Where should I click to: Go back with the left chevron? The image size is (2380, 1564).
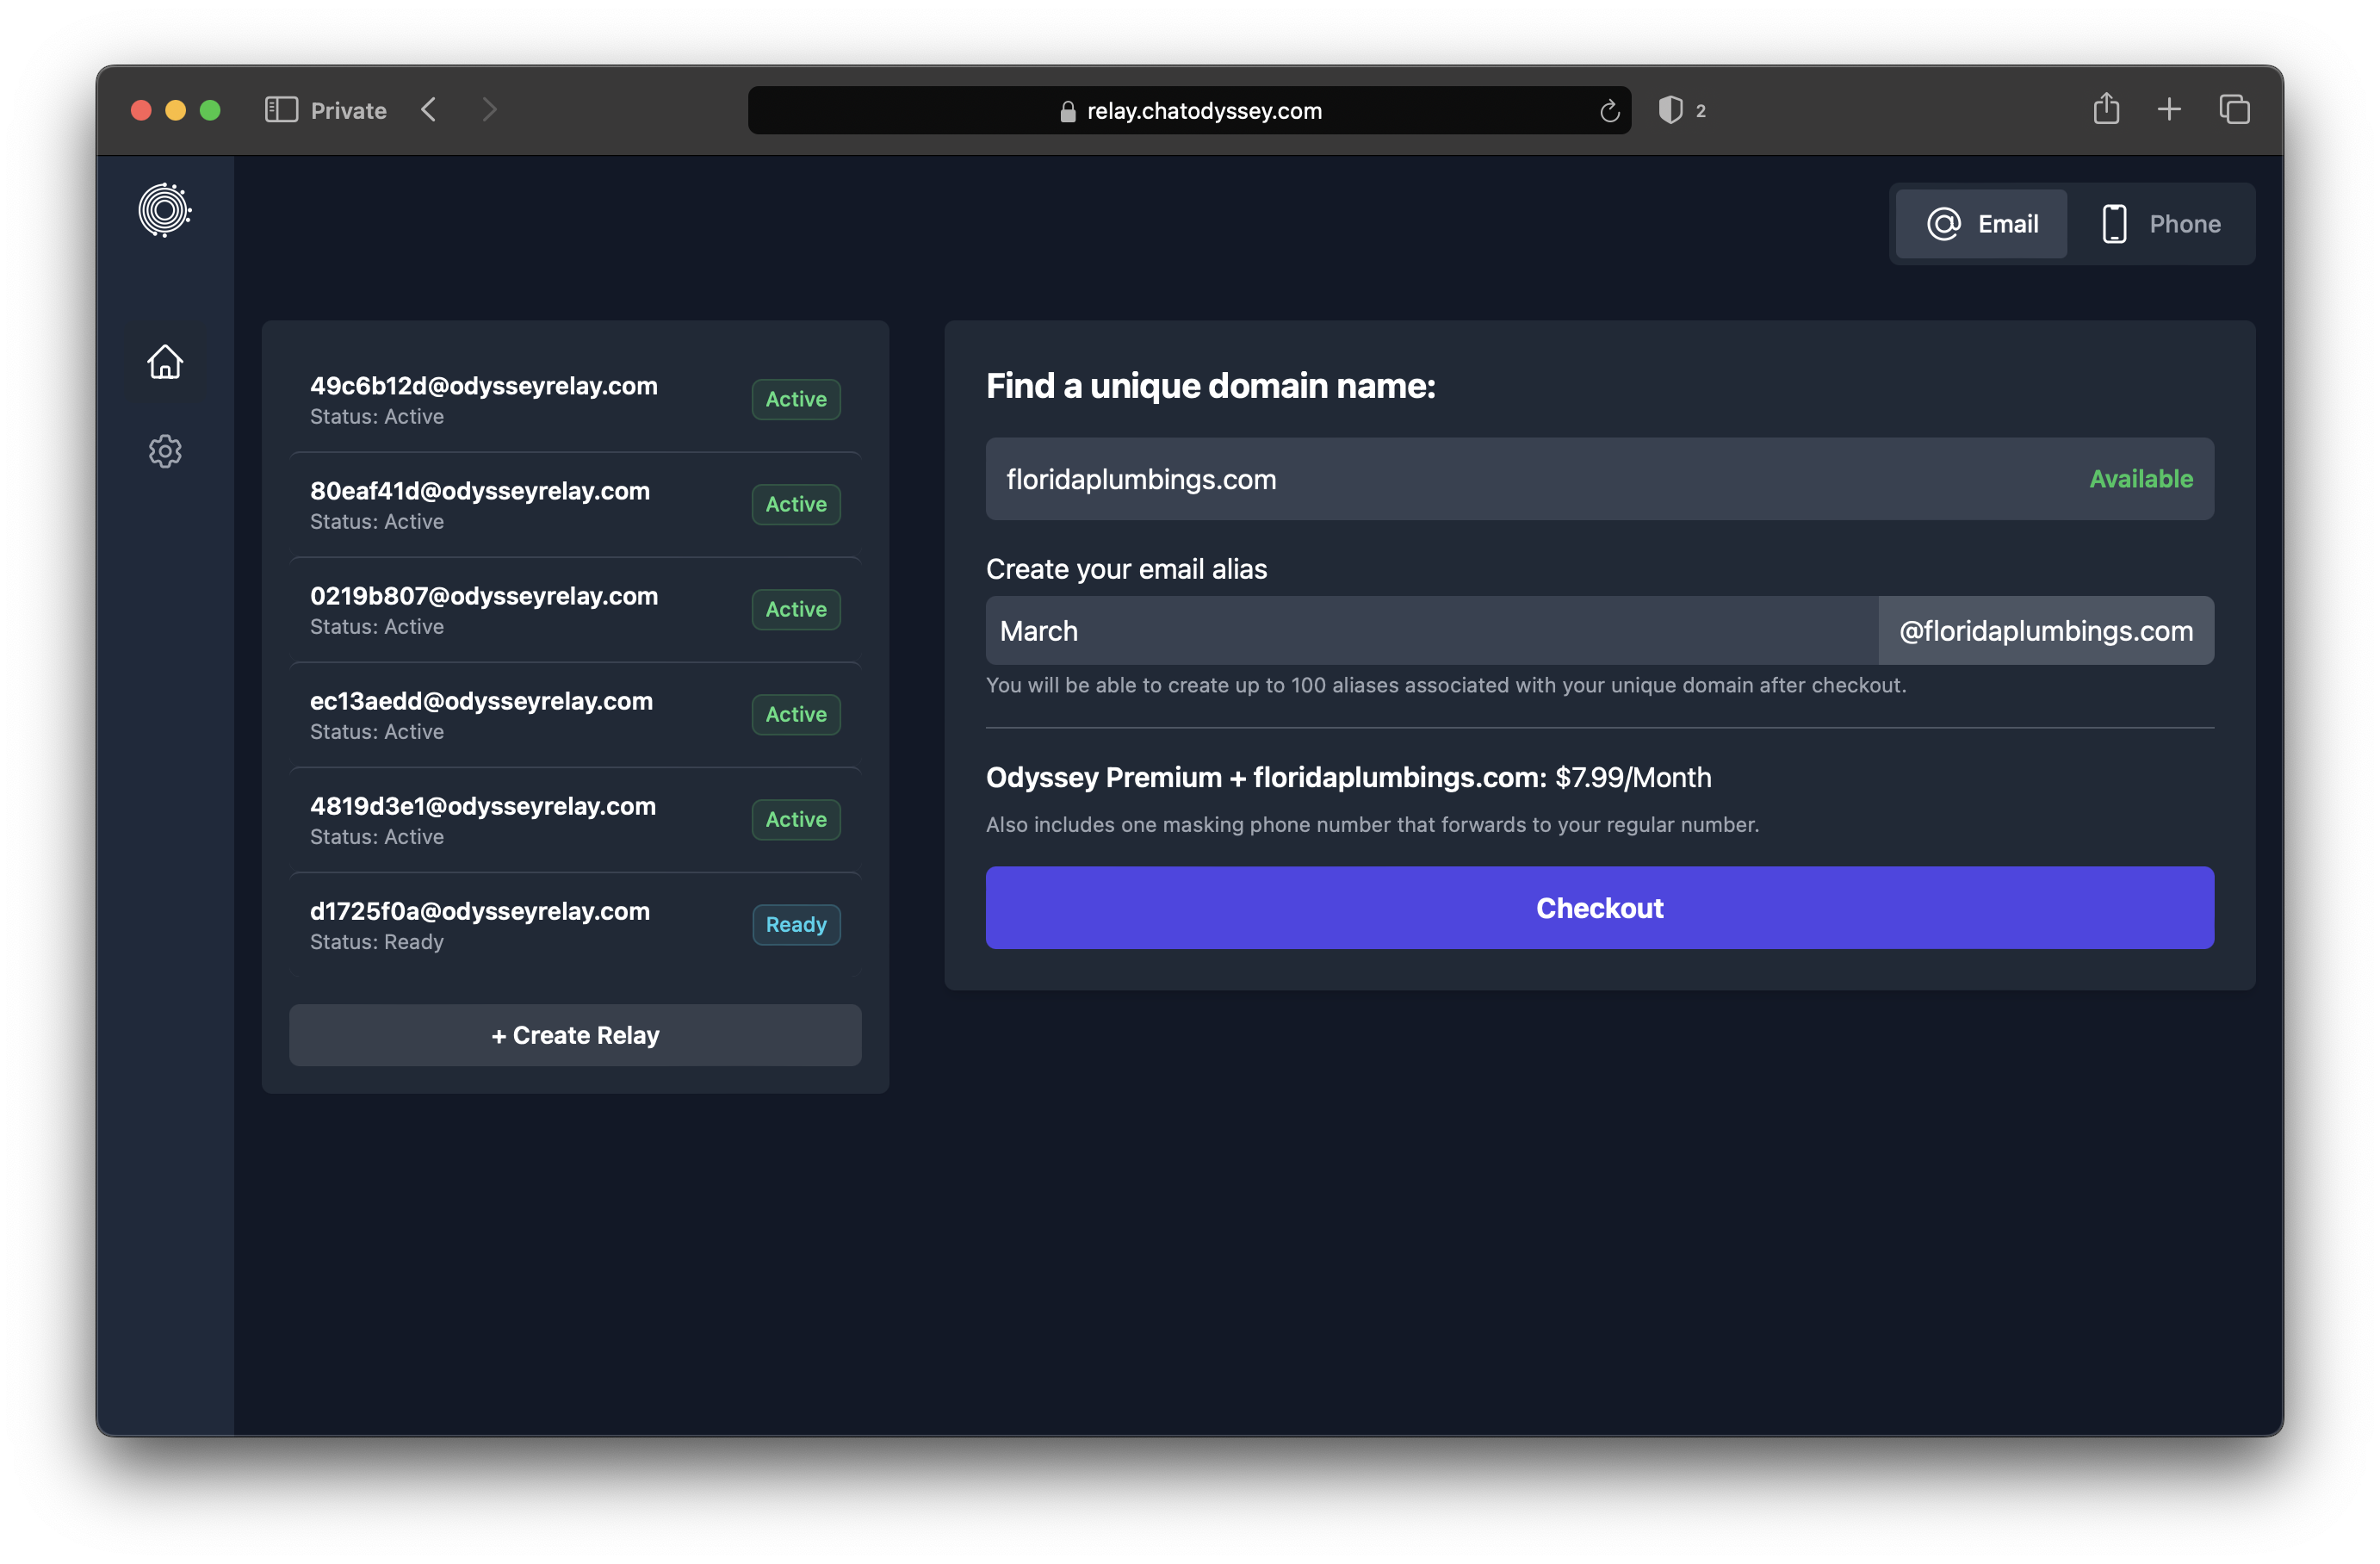[x=429, y=110]
